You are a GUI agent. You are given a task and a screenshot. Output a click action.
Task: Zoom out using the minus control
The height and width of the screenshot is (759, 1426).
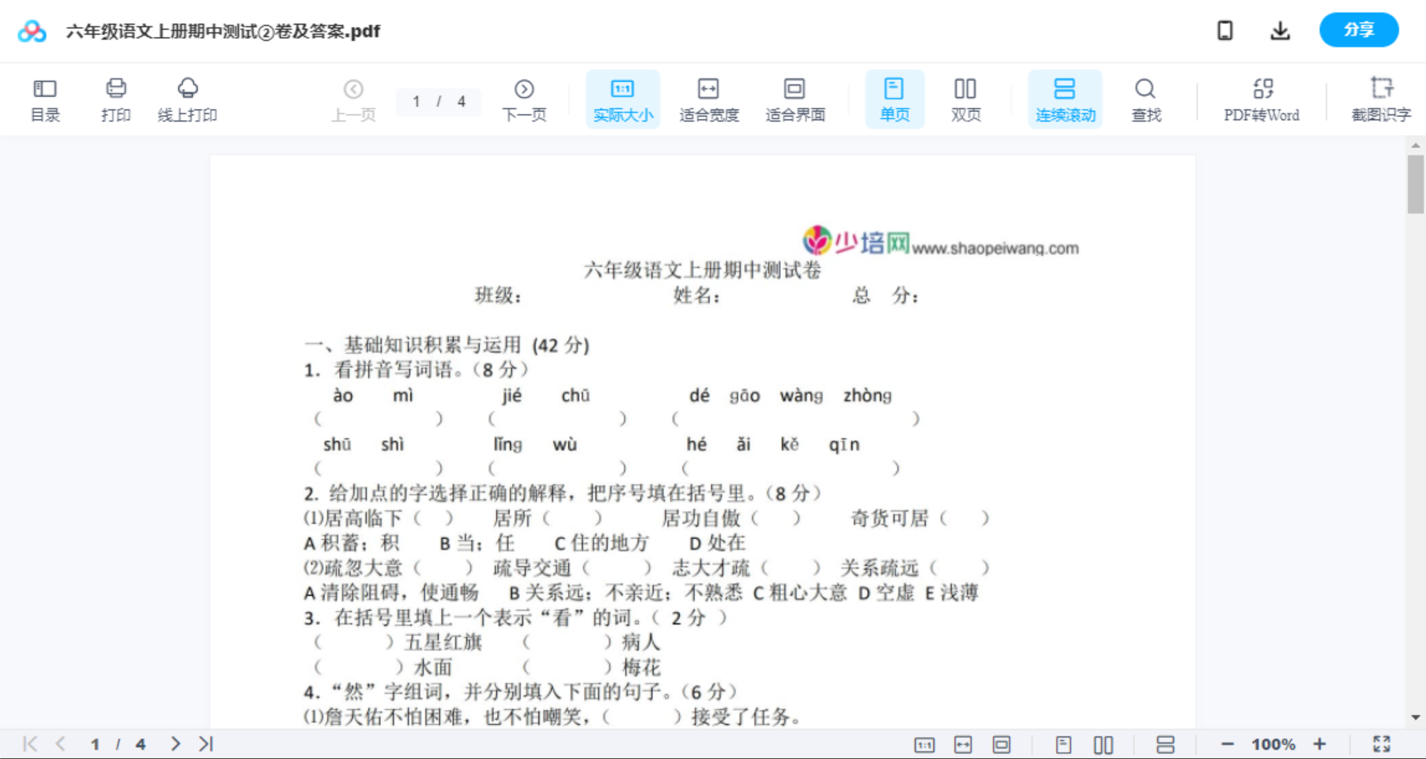(1230, 743)
